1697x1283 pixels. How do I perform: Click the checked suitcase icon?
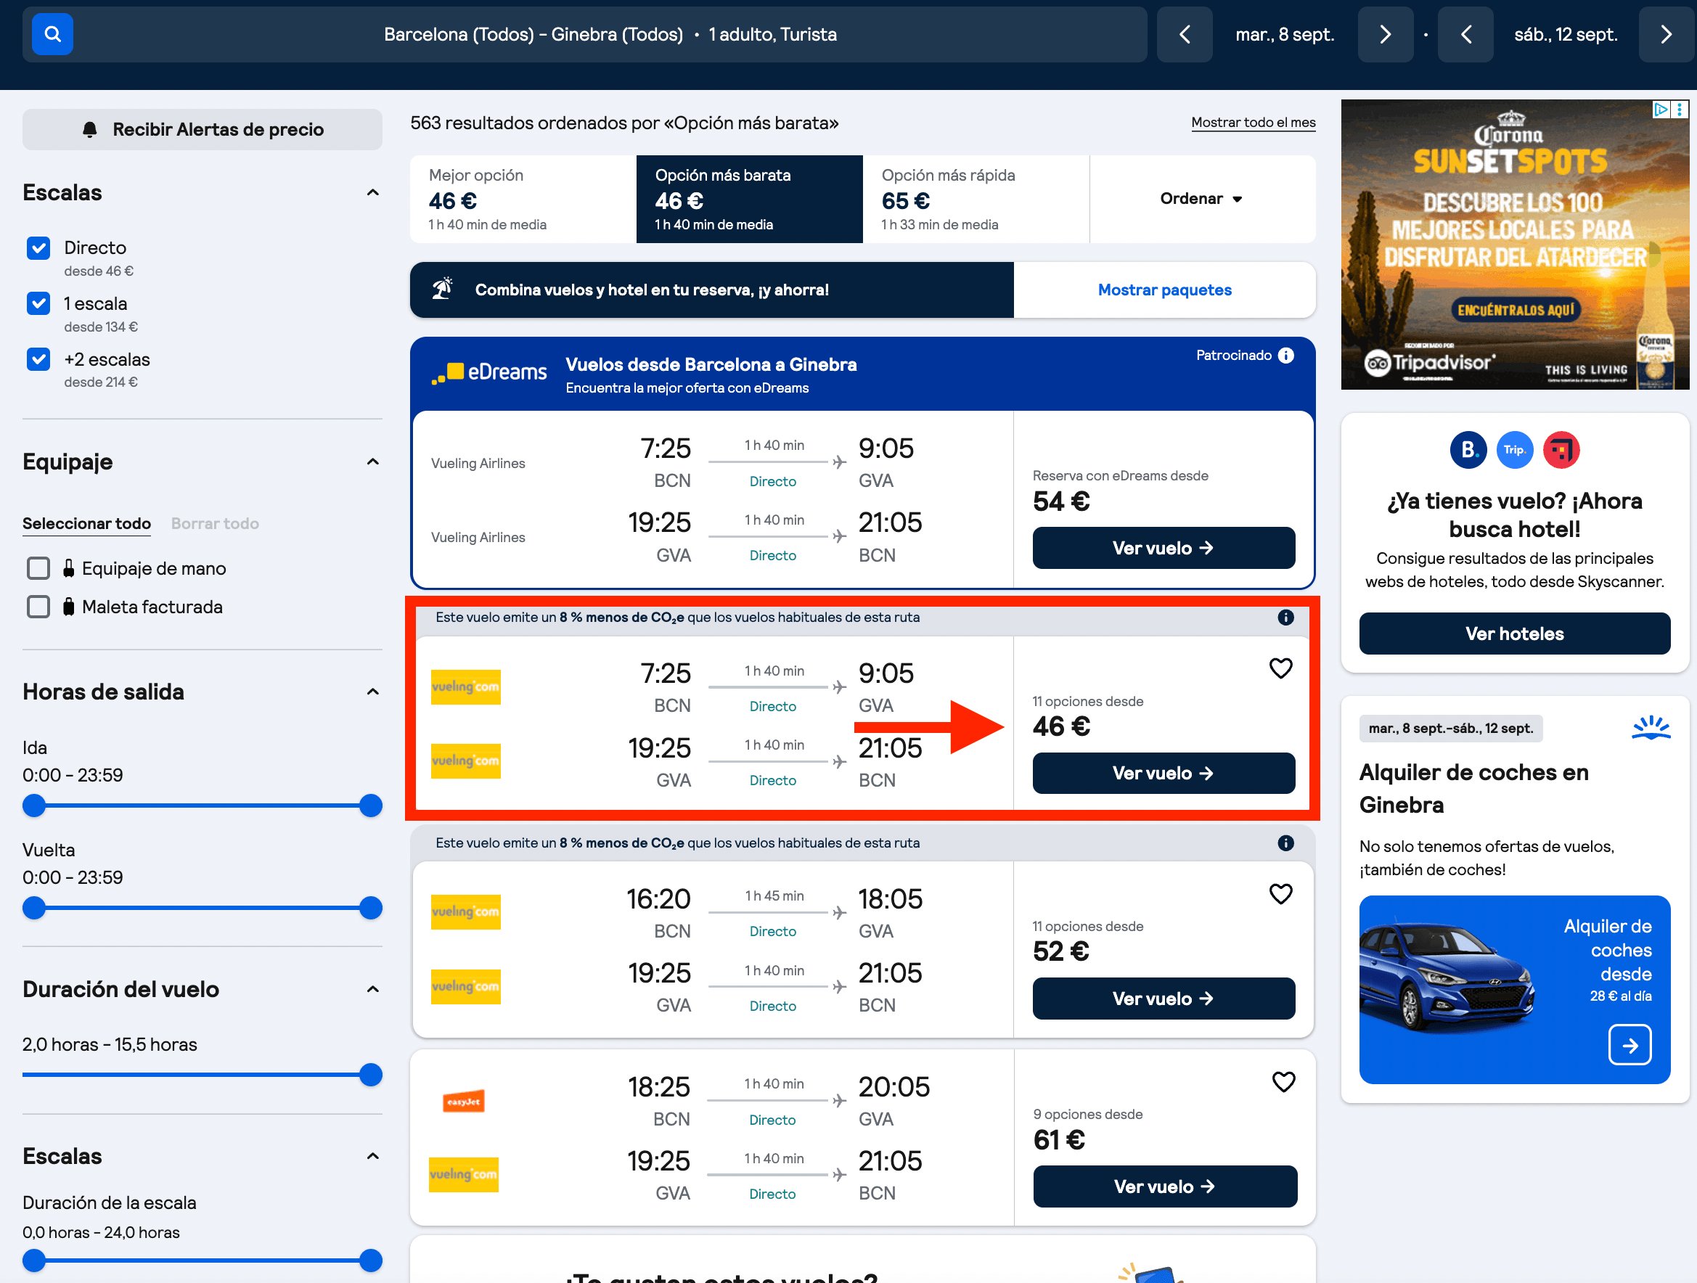68,607
